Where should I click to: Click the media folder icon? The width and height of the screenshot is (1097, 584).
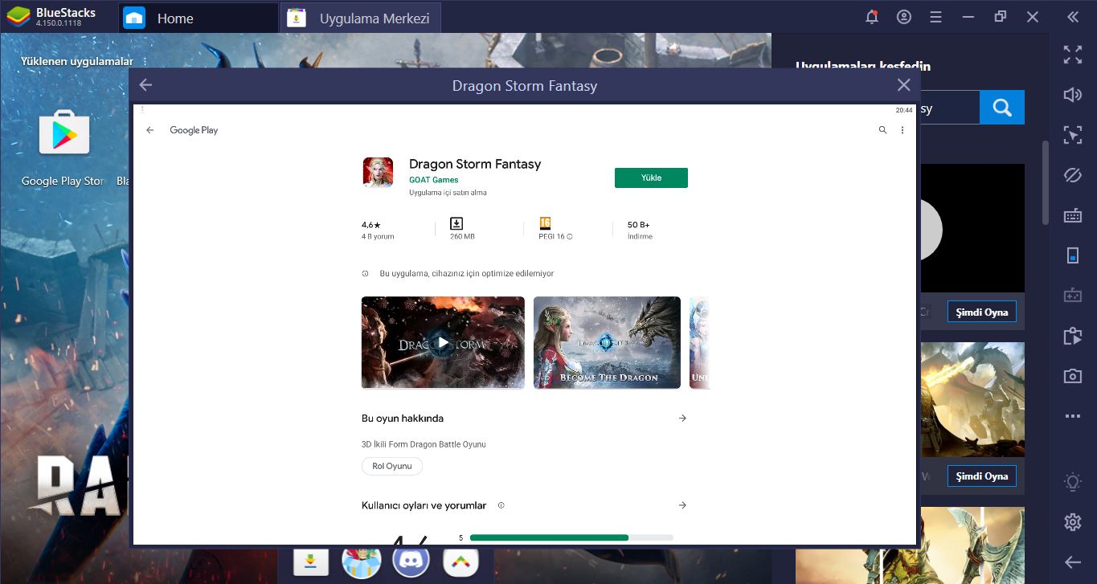point(1073,336)
